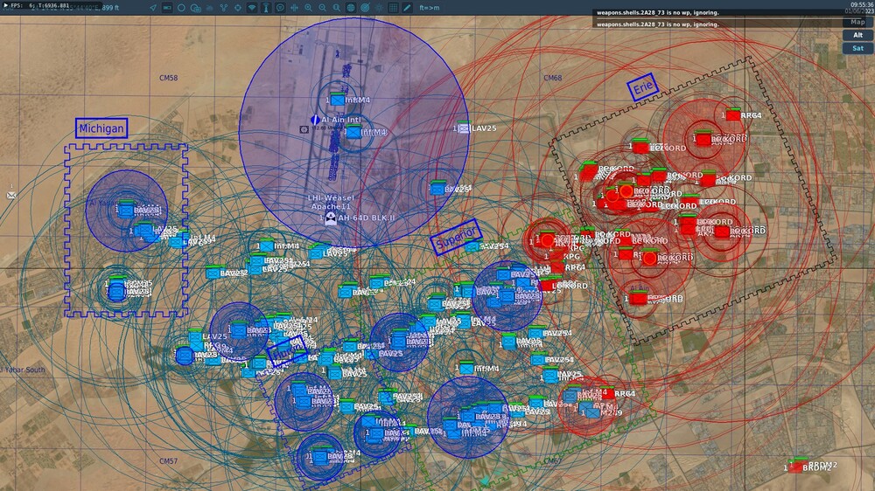Click the CM57 grid square label
Viewport: 875px width, 491px height.
tap(169, 461)
